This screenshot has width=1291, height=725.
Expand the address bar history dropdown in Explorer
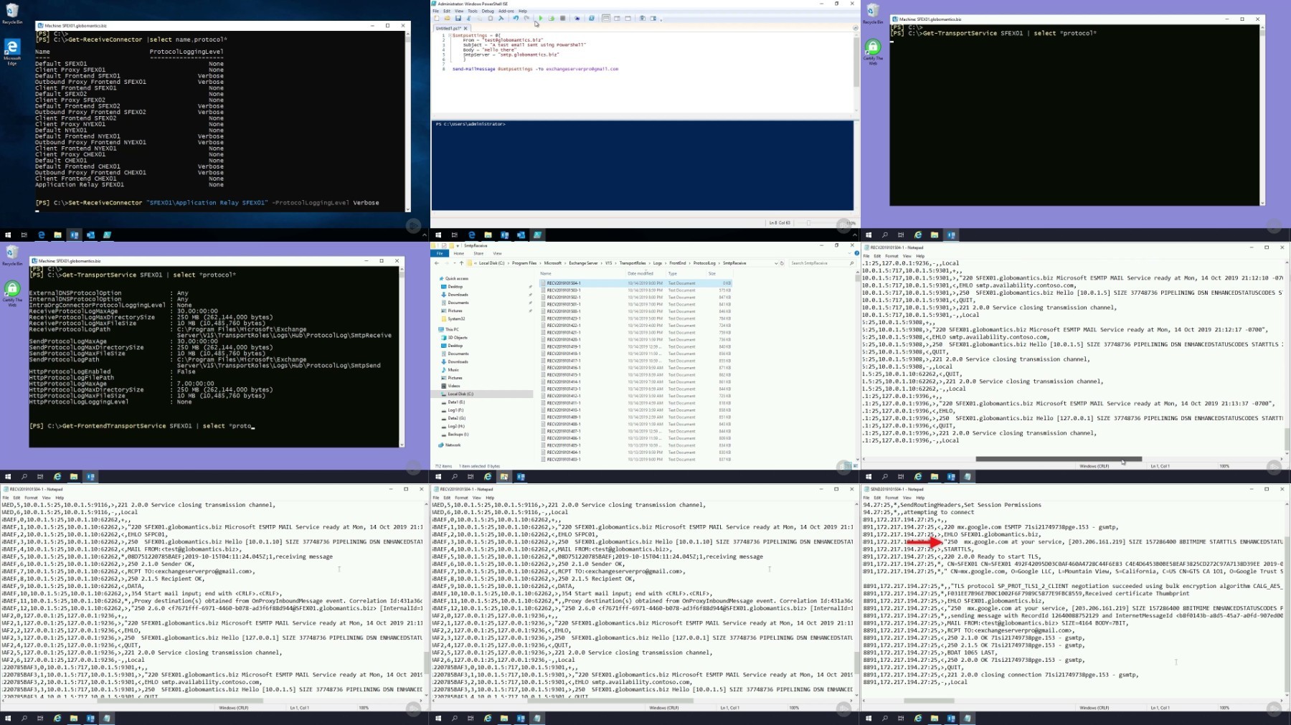[x=776, y=263]
